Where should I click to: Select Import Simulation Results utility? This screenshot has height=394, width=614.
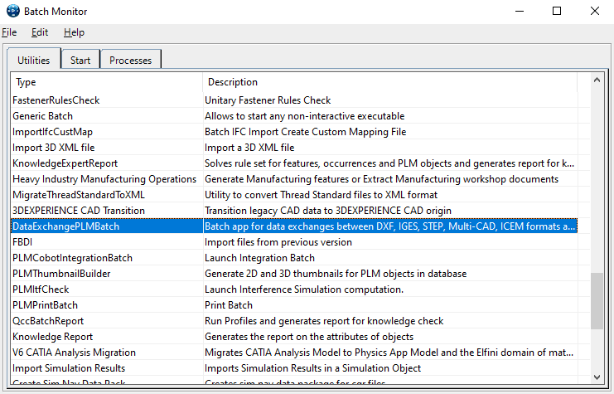[293, 368]
